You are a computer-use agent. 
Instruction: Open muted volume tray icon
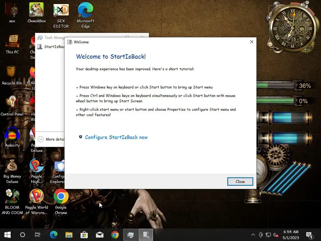pos(276,235)
